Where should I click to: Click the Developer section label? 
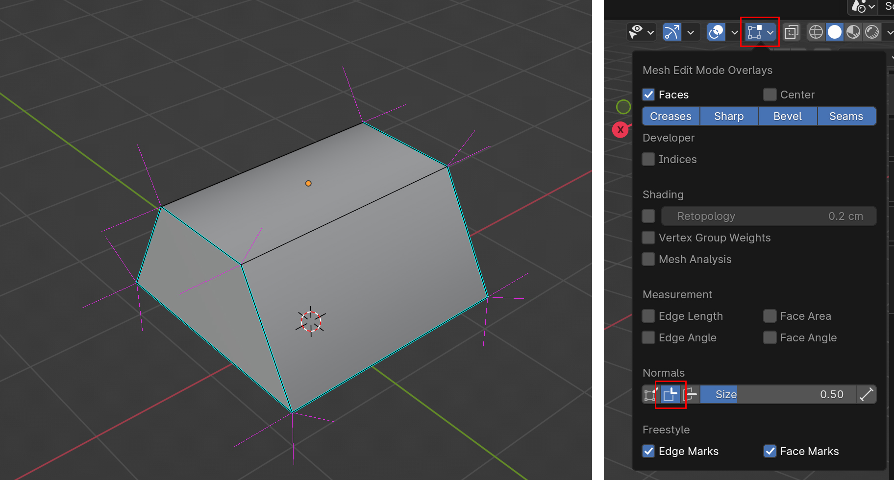[x=669, y=138]
